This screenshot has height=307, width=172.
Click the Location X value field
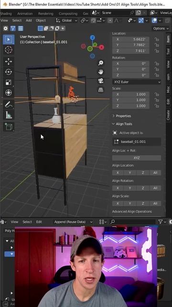[x=131, y=39]
